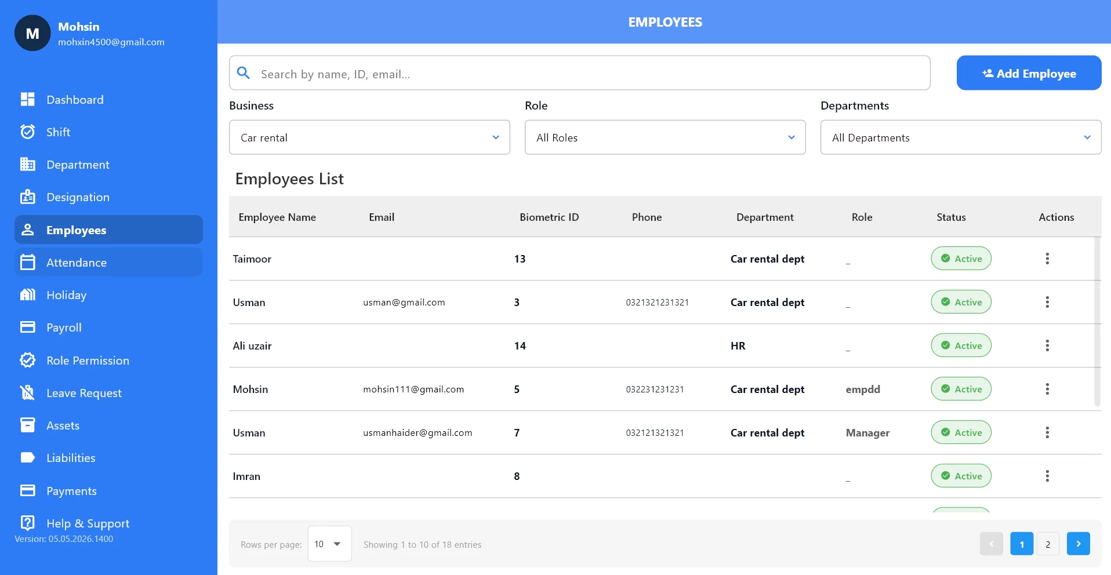
Task: Click the Employee Name column header
Action: pos(277,217)
